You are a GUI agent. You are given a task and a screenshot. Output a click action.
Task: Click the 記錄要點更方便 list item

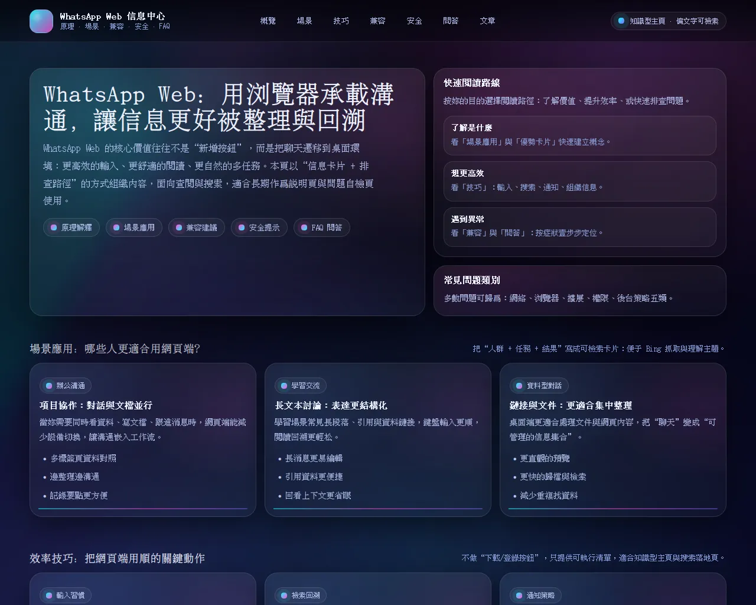click(x=79, y=496)
